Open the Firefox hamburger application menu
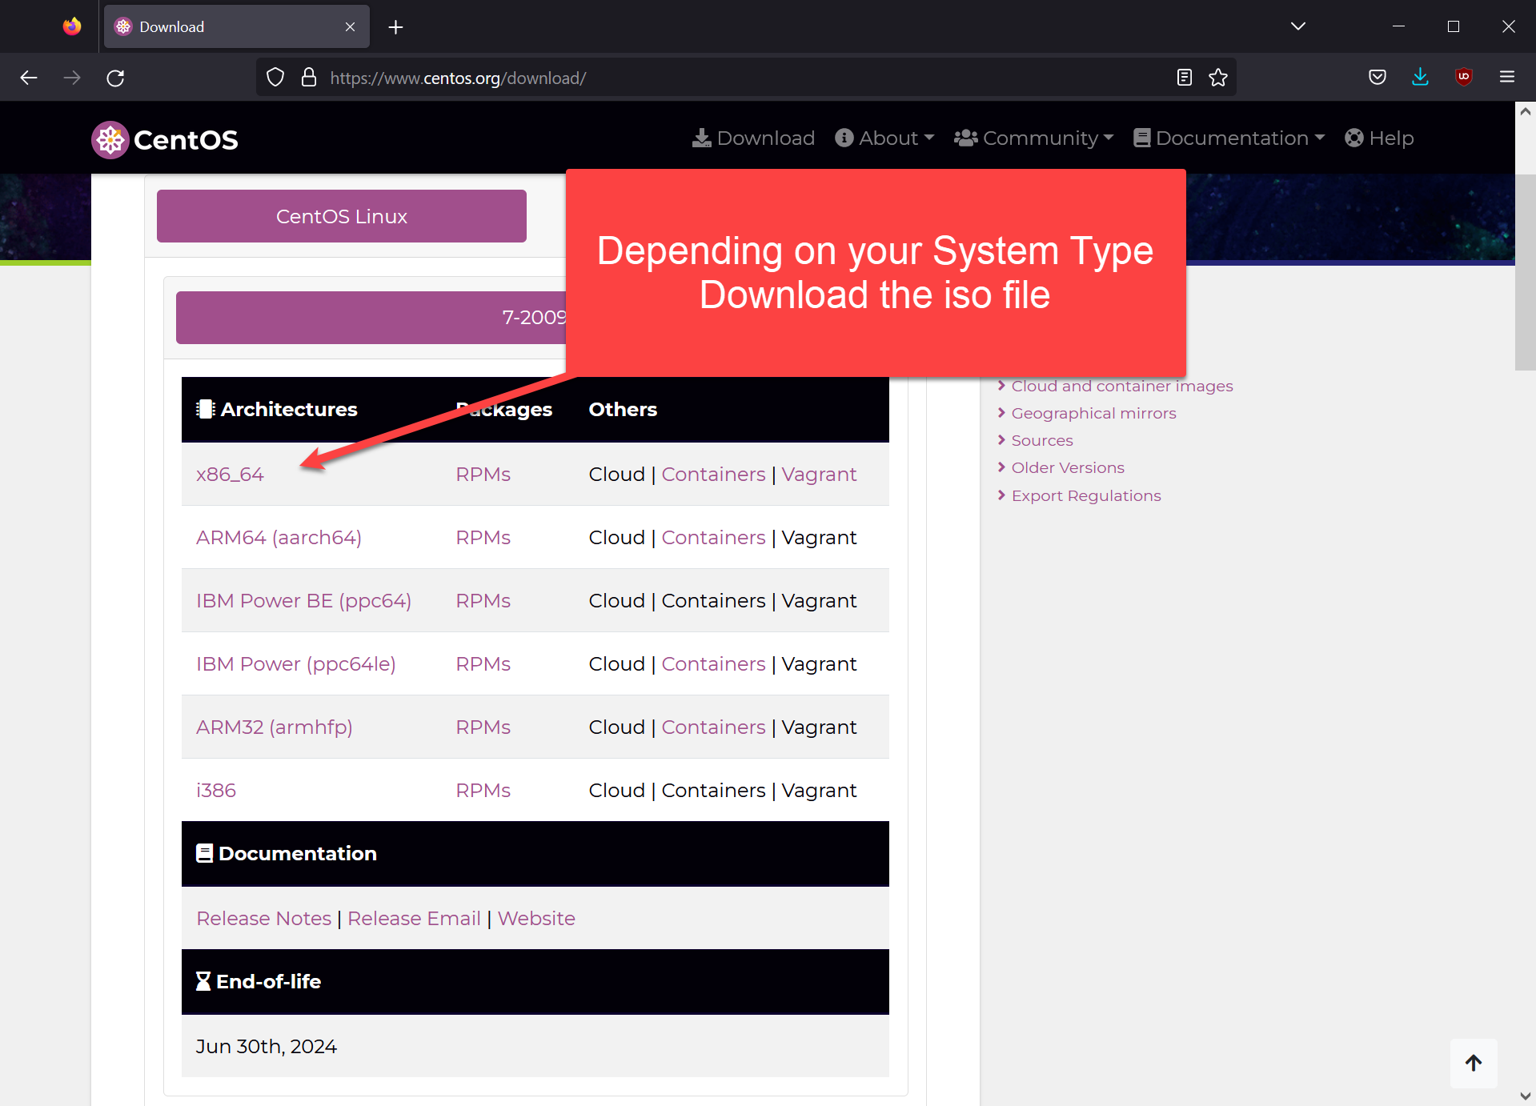The height and width of the screenshot is (1106, 1536). (1506, 78)
